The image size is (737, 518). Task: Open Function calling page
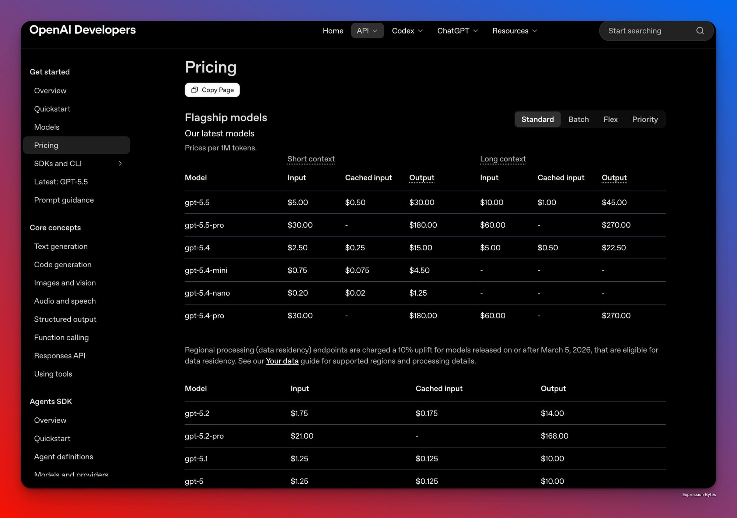pos(61,338)
